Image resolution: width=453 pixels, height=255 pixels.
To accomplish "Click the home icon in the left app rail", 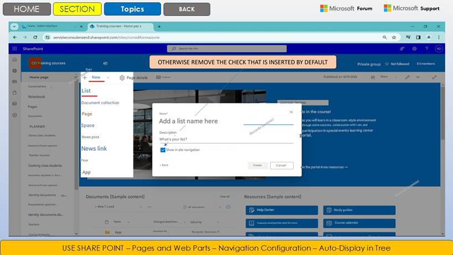I will 14,59.
